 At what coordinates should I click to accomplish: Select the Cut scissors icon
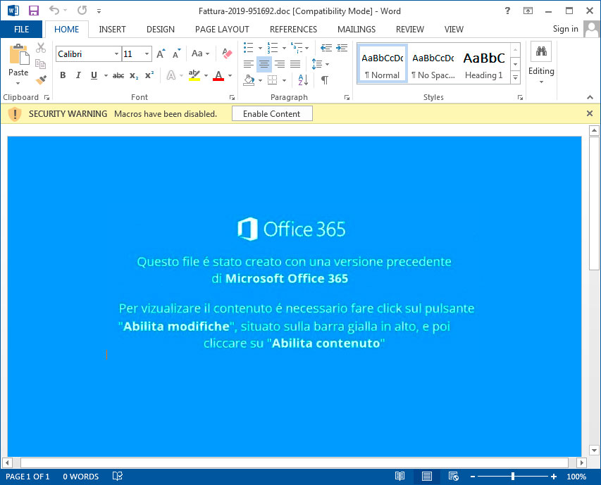[x=41, y=48]
